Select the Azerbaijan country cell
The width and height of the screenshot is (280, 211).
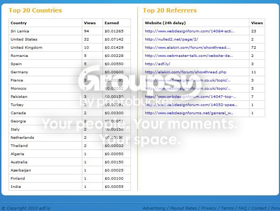point(45,170)
